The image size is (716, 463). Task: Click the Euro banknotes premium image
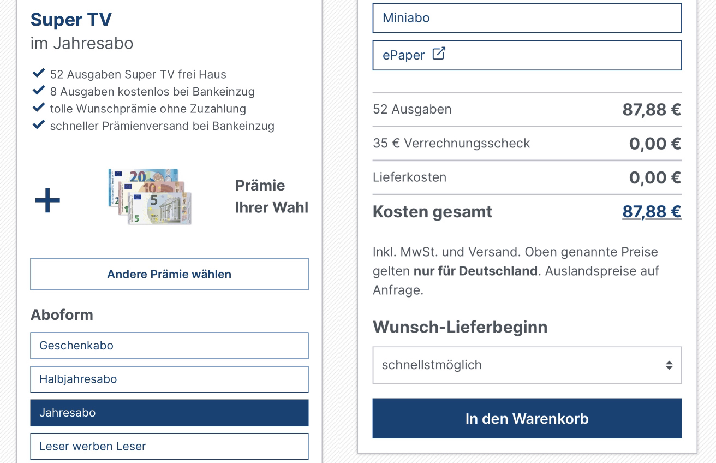[150, 197]
